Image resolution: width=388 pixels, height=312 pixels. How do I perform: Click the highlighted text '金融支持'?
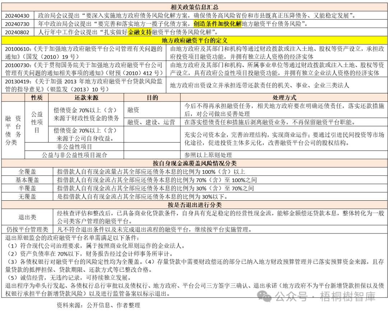[x=140, y=32]
